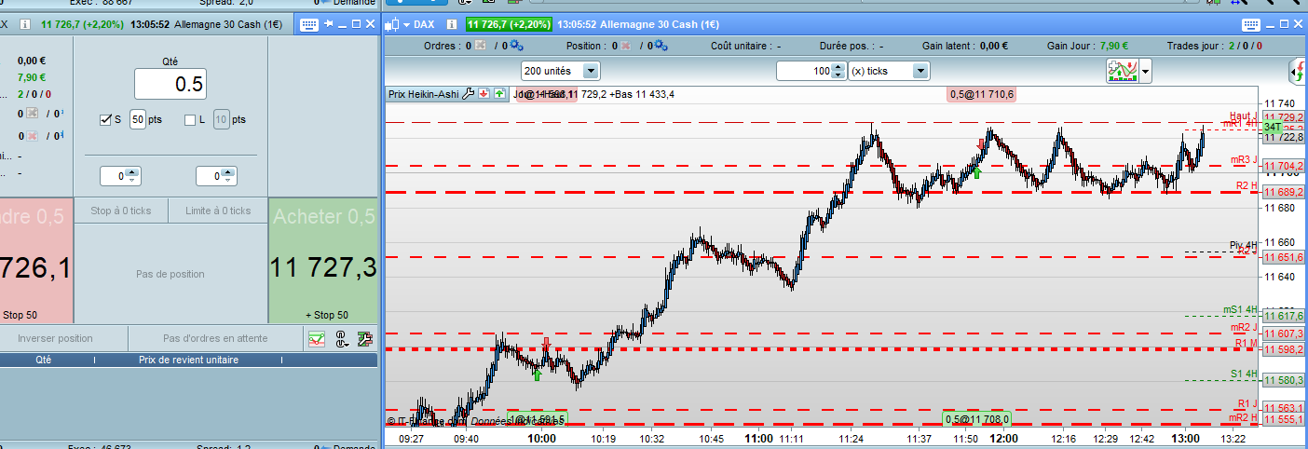This screenshot has height=449, width=1308.
Task: Click price label 11 607,3 on axis
Action: point(1284,333)
